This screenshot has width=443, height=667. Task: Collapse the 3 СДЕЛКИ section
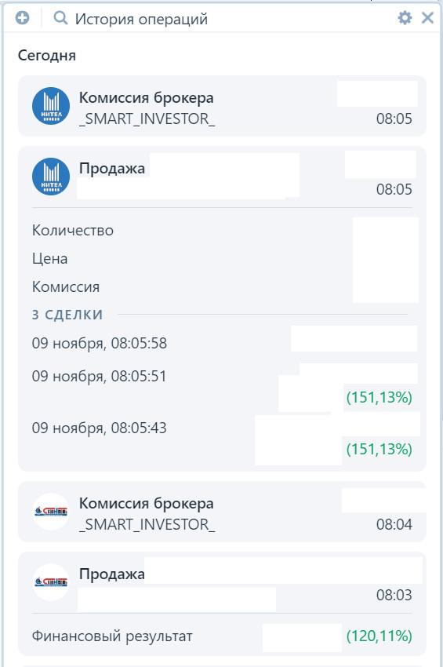67,315
